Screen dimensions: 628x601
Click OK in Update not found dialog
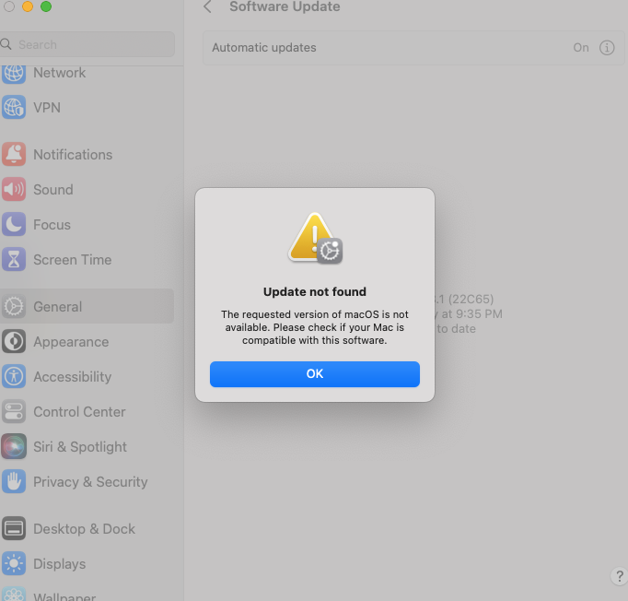point(314,374)
